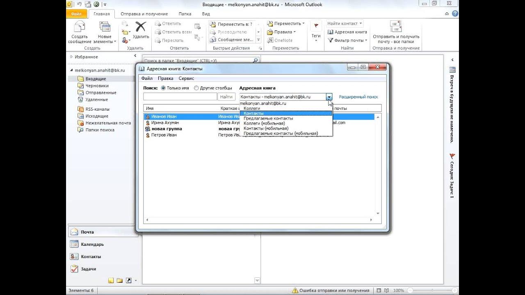This screenshot has width=525, height=295.
Task: Select the Петров Иван contact row
Action: click(x=259, y=135)
